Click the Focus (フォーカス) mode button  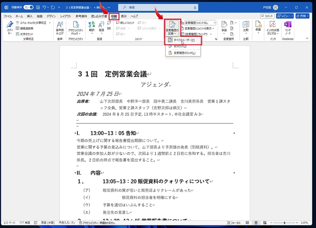[x=234, y=223]
